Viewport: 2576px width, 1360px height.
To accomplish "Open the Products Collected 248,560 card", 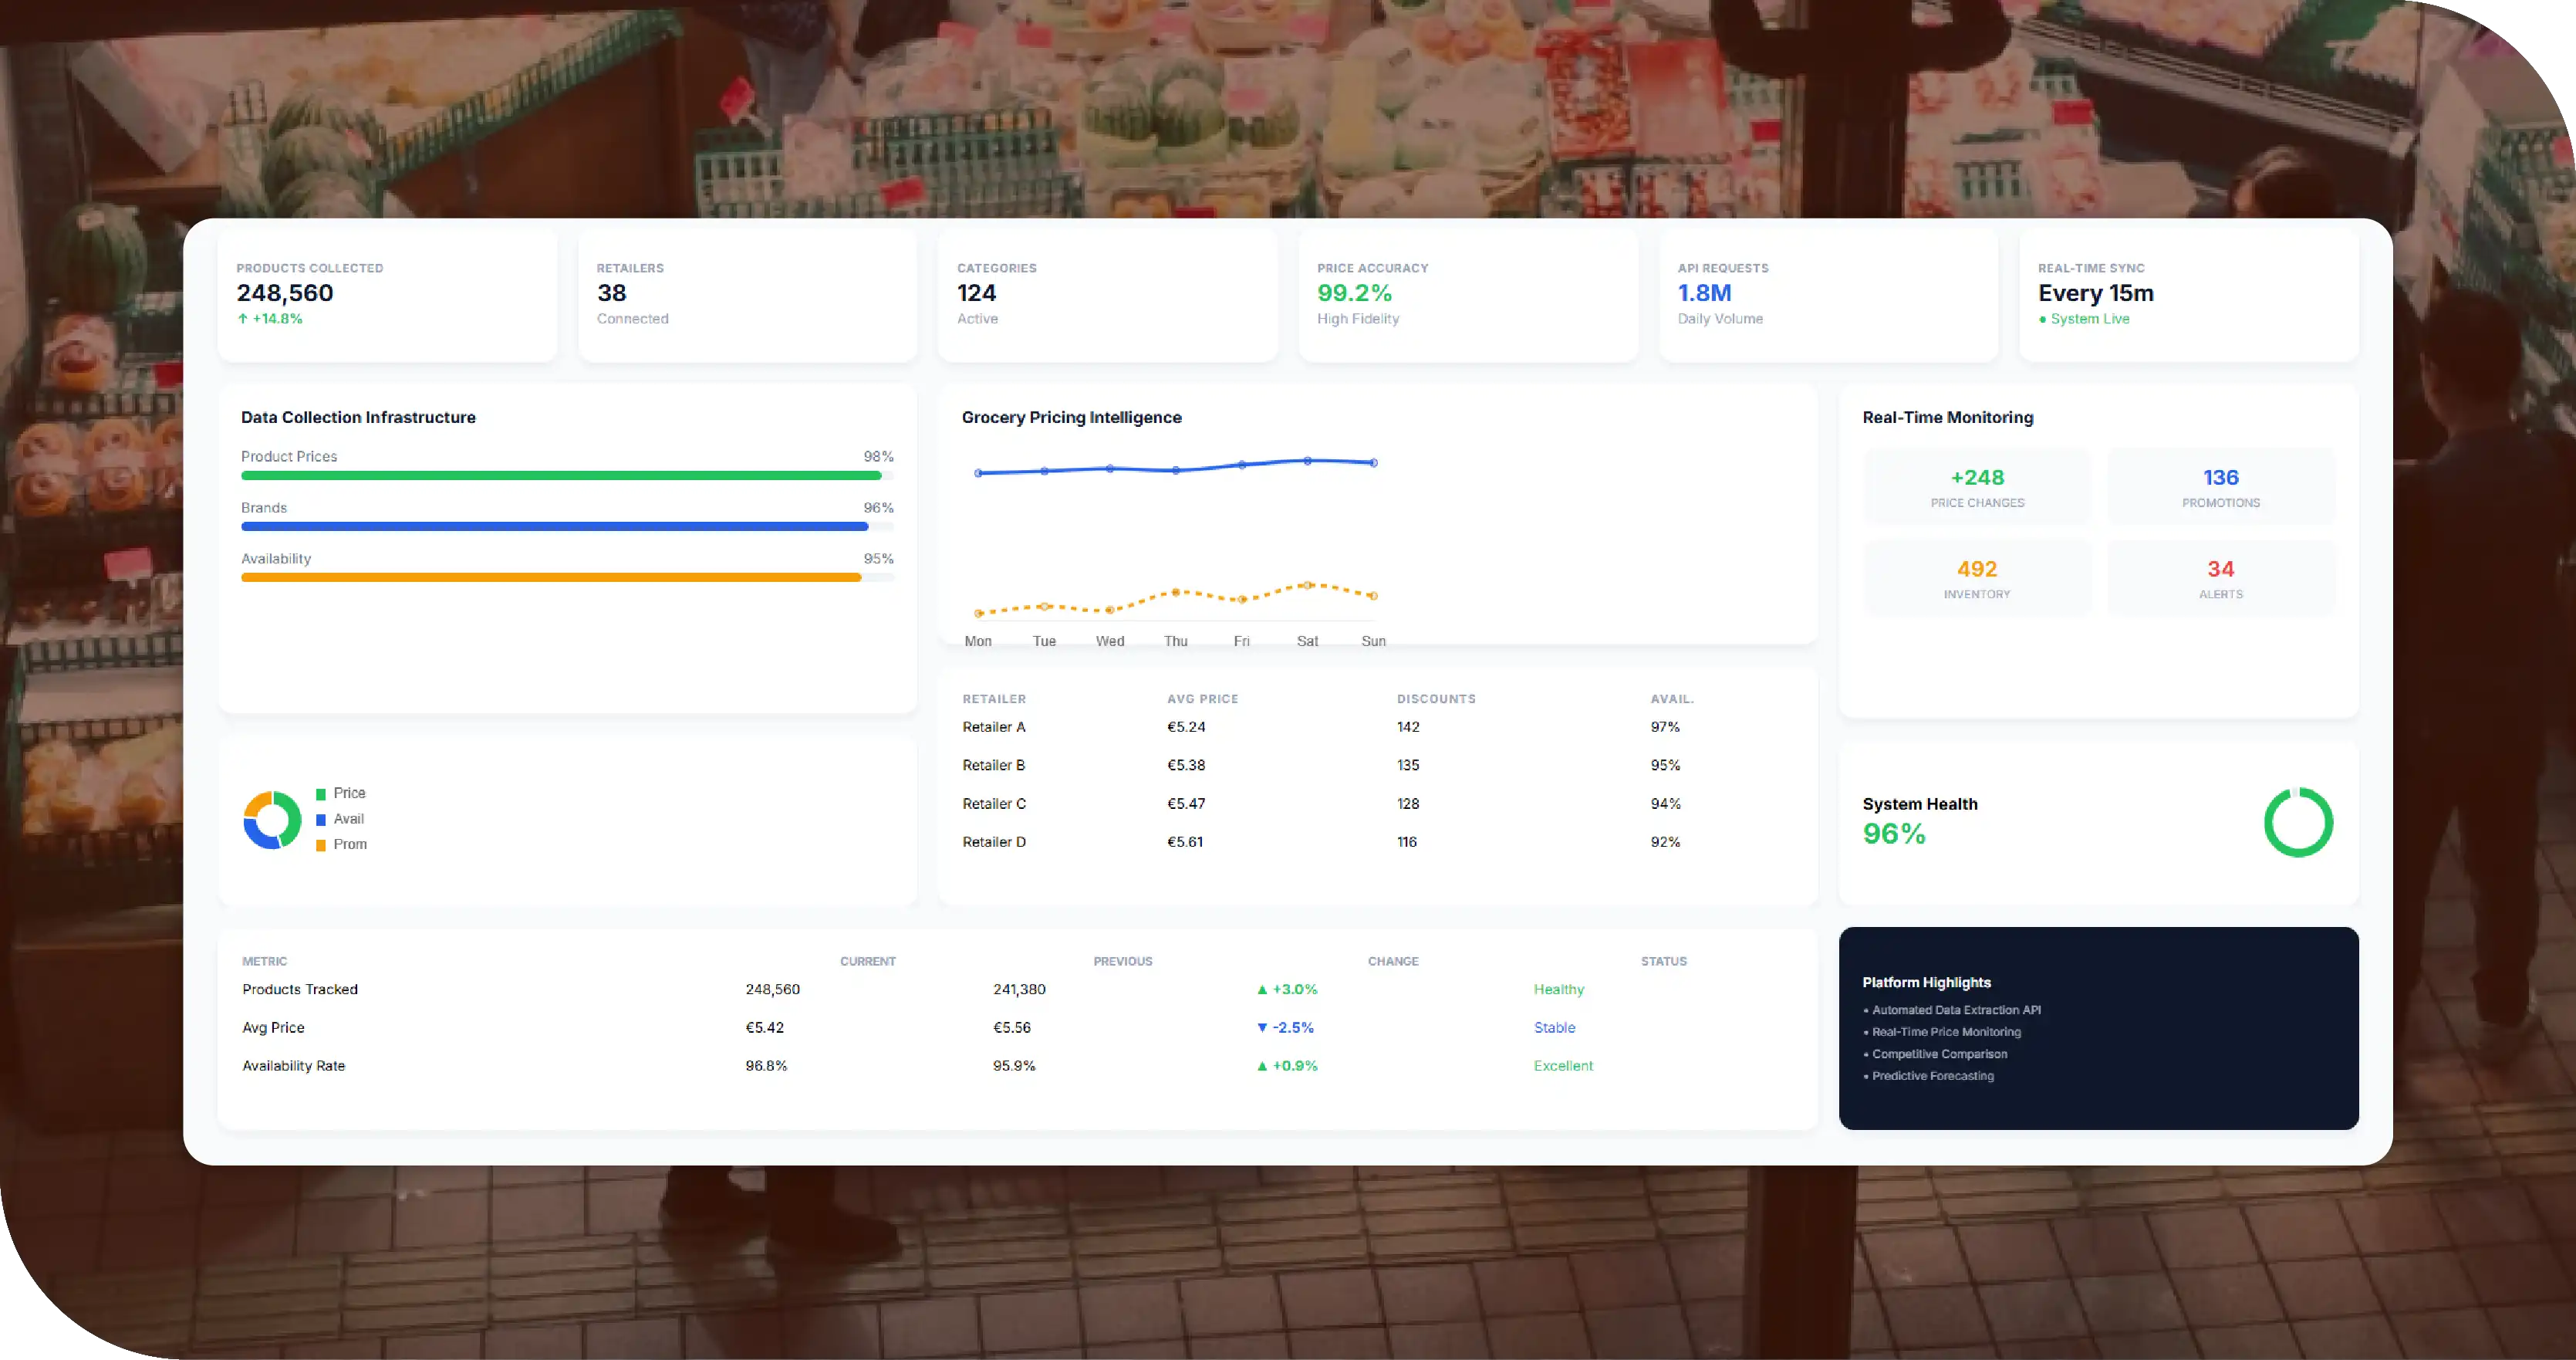I will tap(387, 295).
